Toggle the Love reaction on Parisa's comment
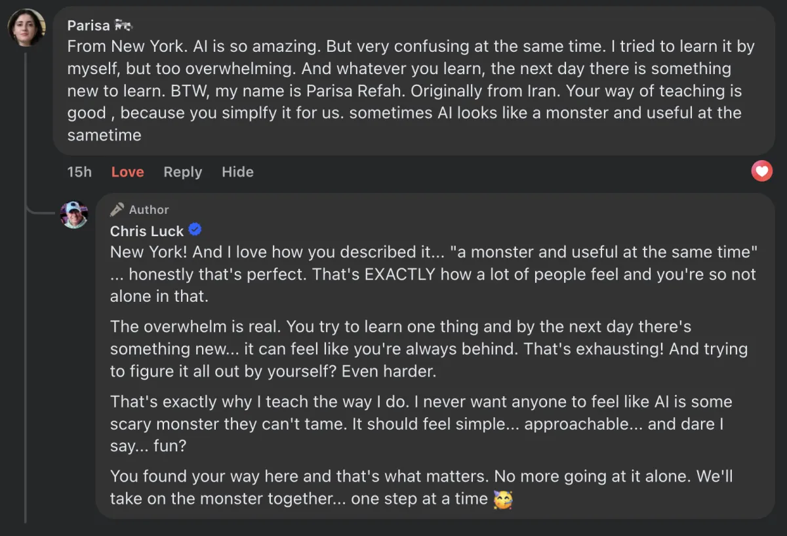This screenshot has height=536, width=787. (x=127, y=172)
